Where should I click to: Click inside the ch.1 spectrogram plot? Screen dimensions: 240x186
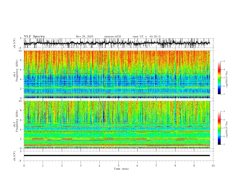(117, 74)
